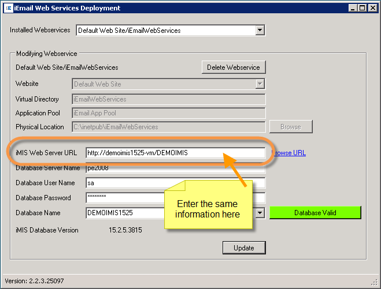The image size is (381, 289).
Task: Click the iEmail app icon in title bar
Action: point(8,8)
